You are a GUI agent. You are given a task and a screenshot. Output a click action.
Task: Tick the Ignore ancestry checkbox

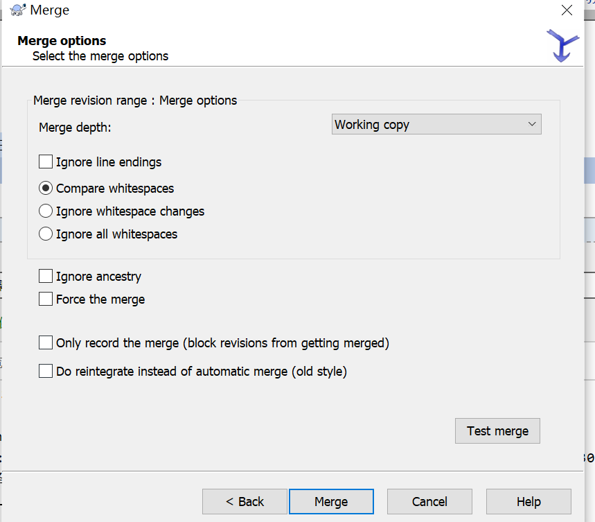46,277
